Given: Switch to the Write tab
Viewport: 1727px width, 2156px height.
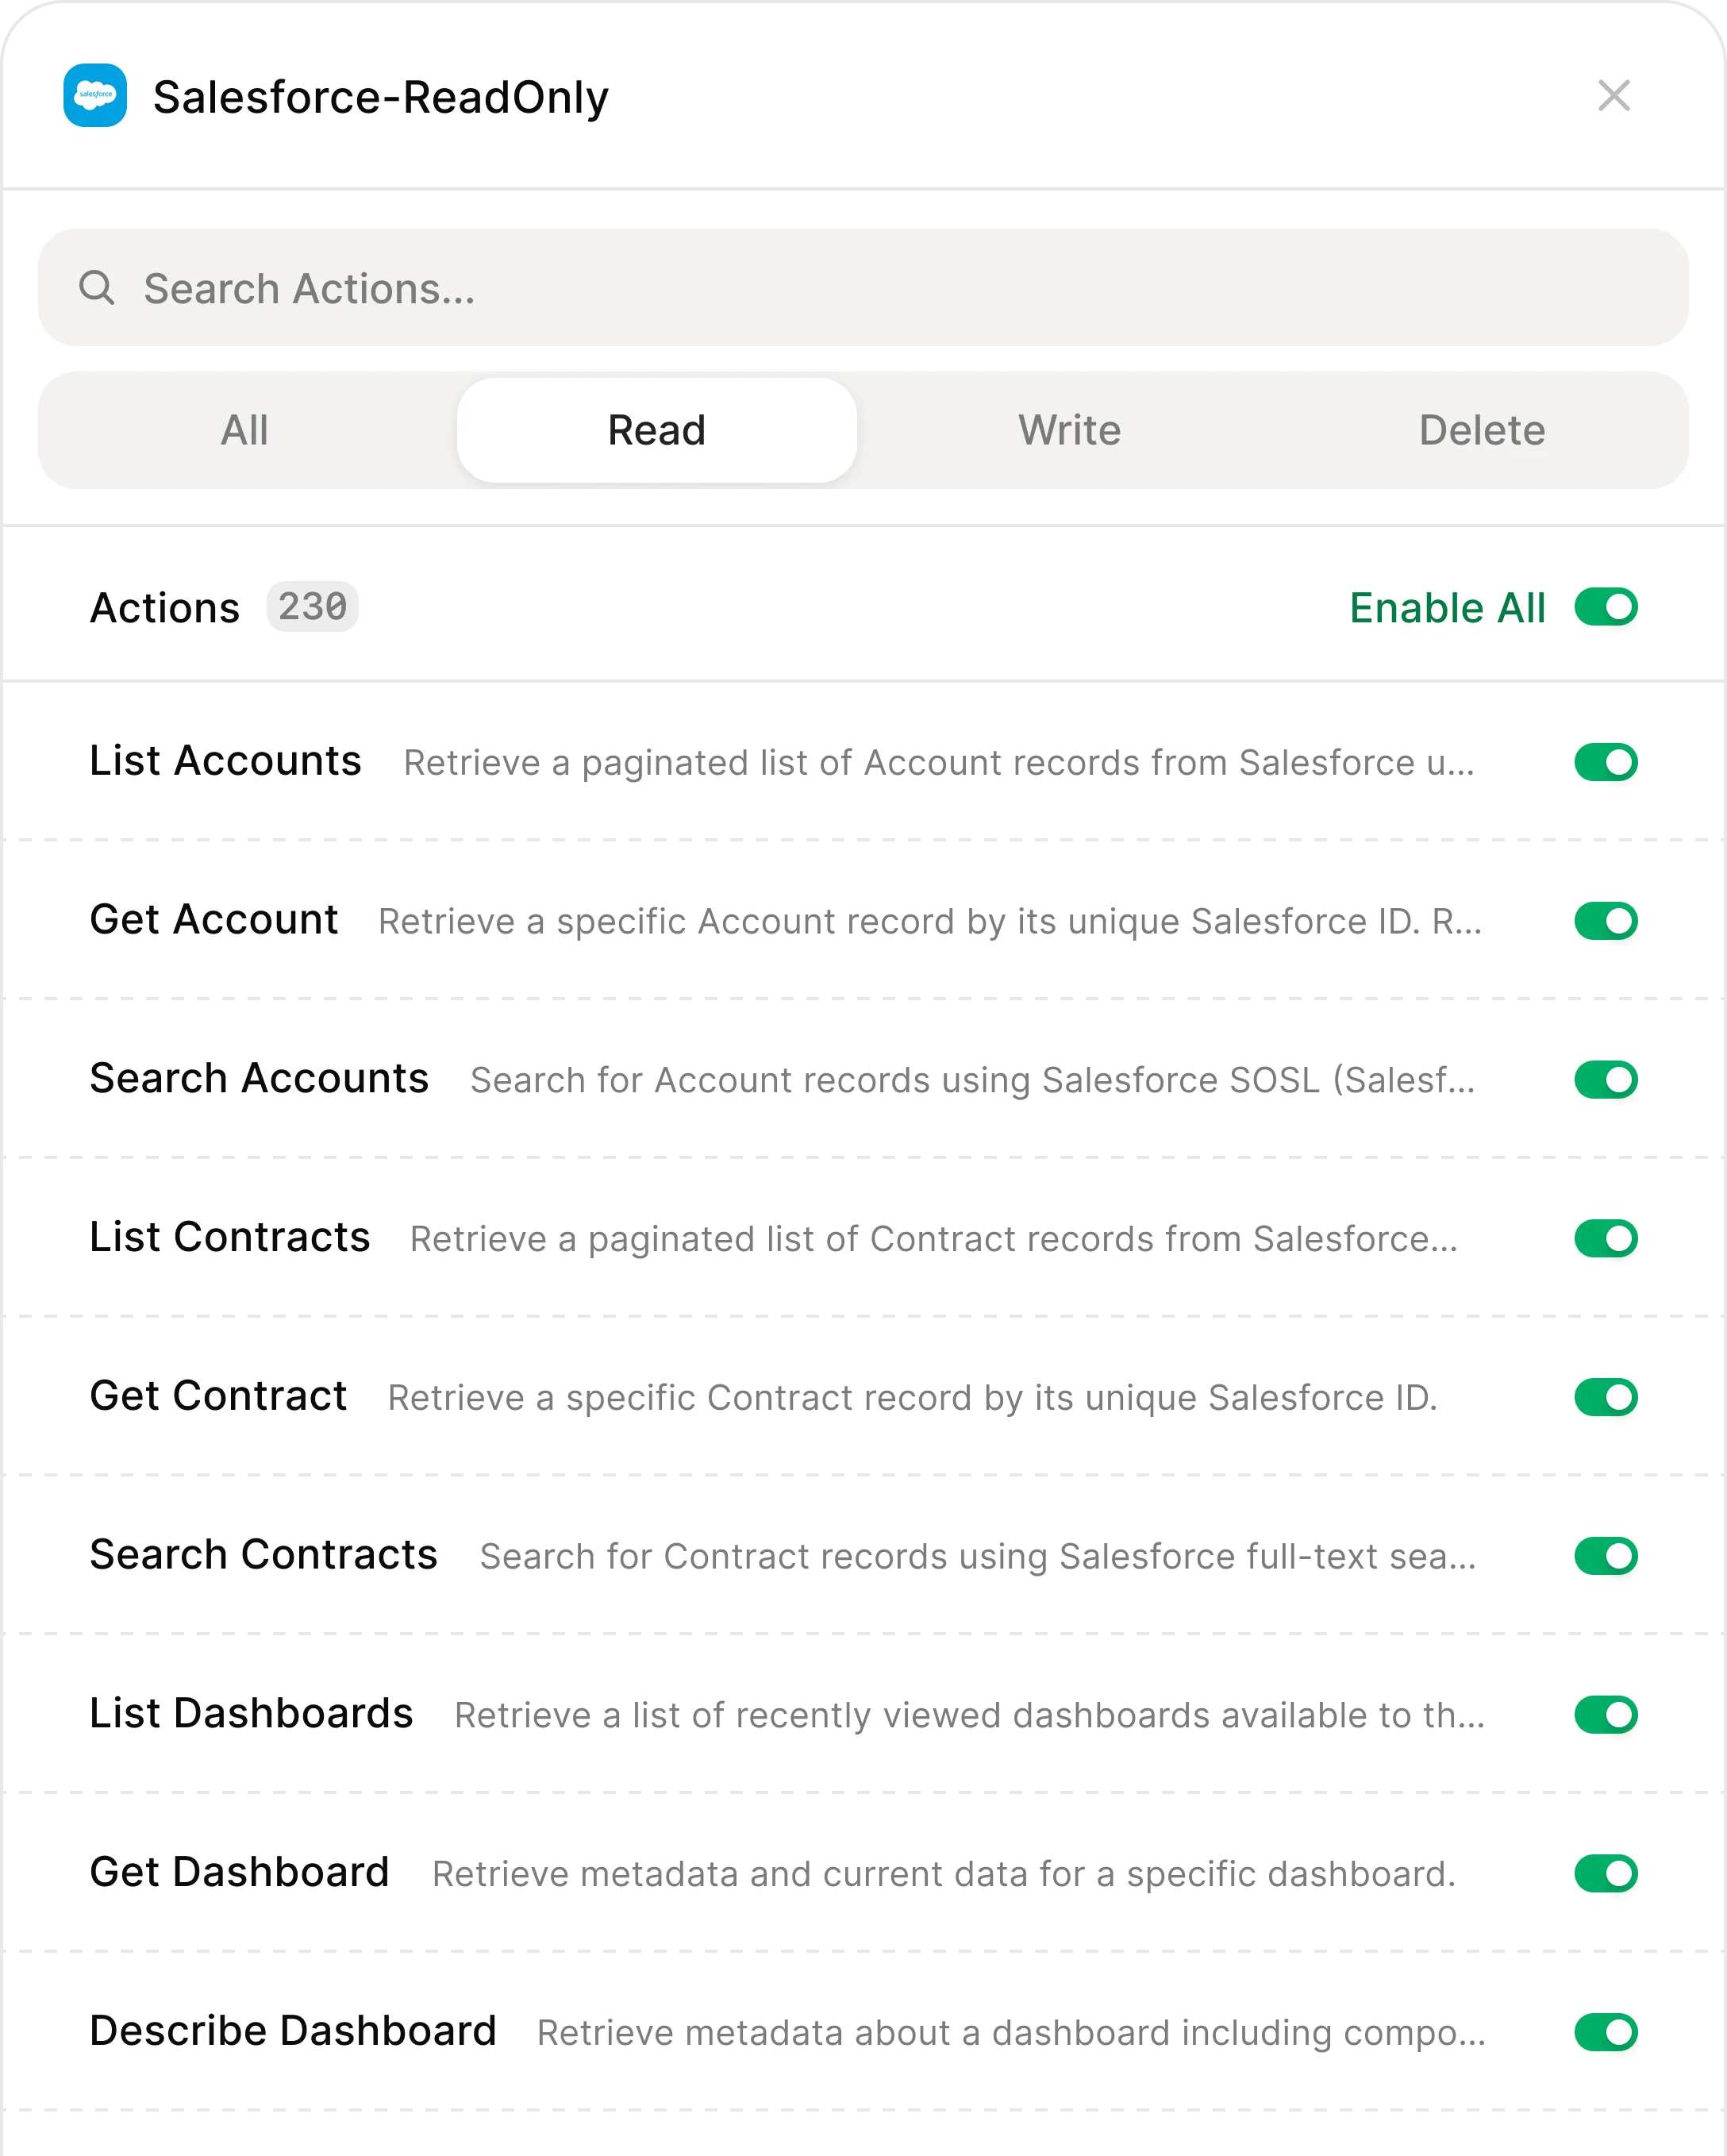Looking at the screenshot, I should [1070, 430].
